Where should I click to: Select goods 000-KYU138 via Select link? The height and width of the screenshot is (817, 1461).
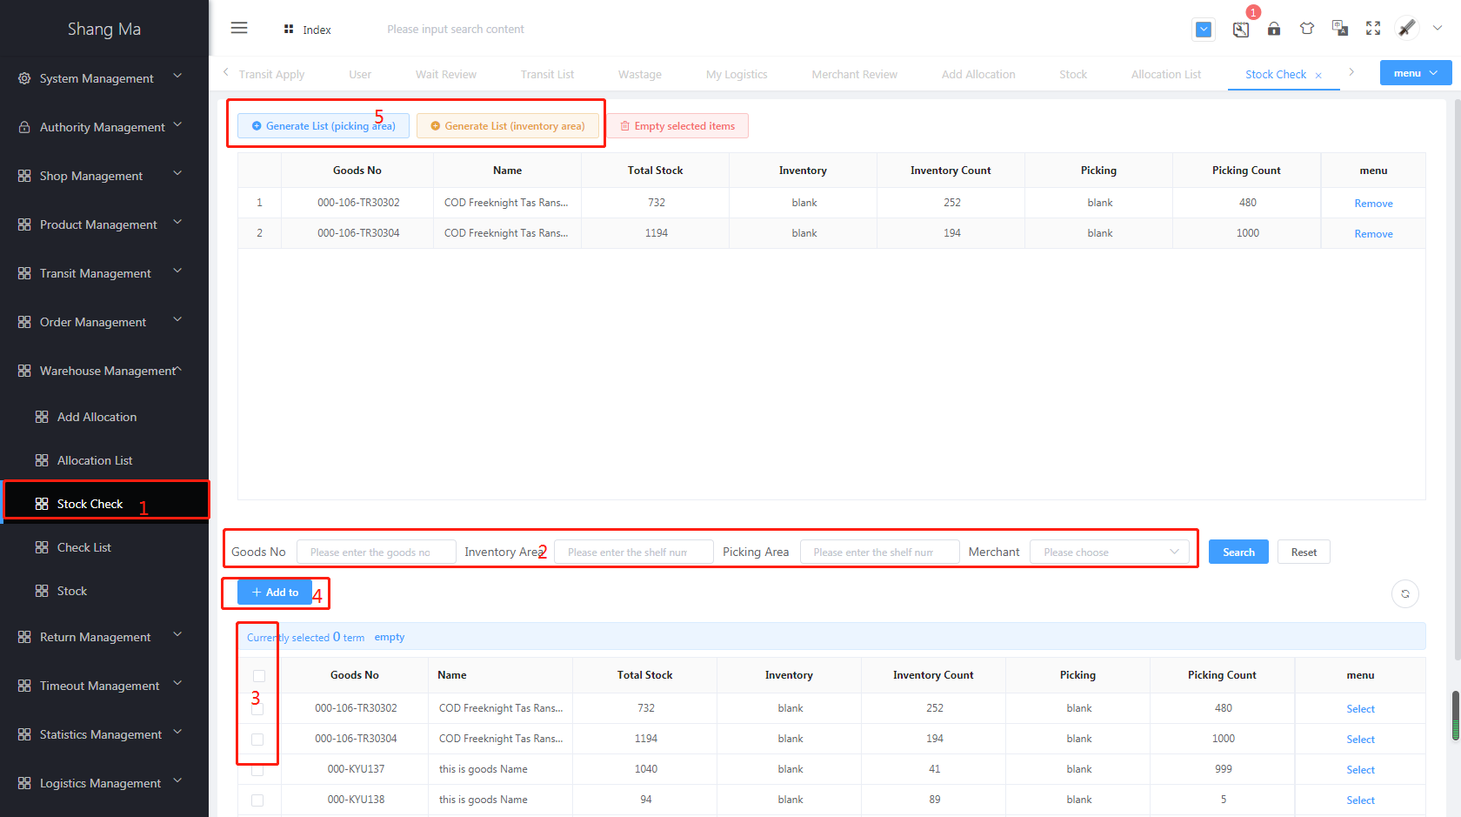pos(1360,800)
